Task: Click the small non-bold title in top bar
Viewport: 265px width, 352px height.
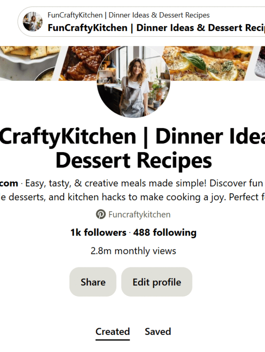Action: pyautogui.click(x=128, y=16)
